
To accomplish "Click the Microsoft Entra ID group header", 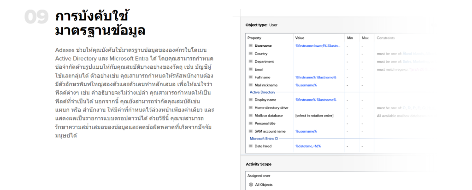I will [264, 138].
